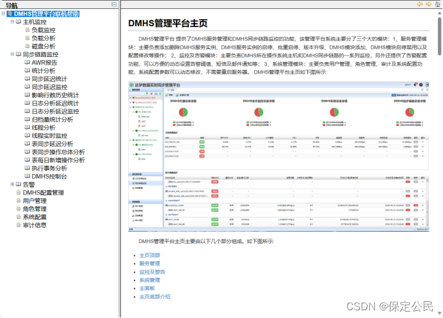Open the 影响行数历史统计 topic
The width and height of the screenshot is (443, 318).
[55, 95]
